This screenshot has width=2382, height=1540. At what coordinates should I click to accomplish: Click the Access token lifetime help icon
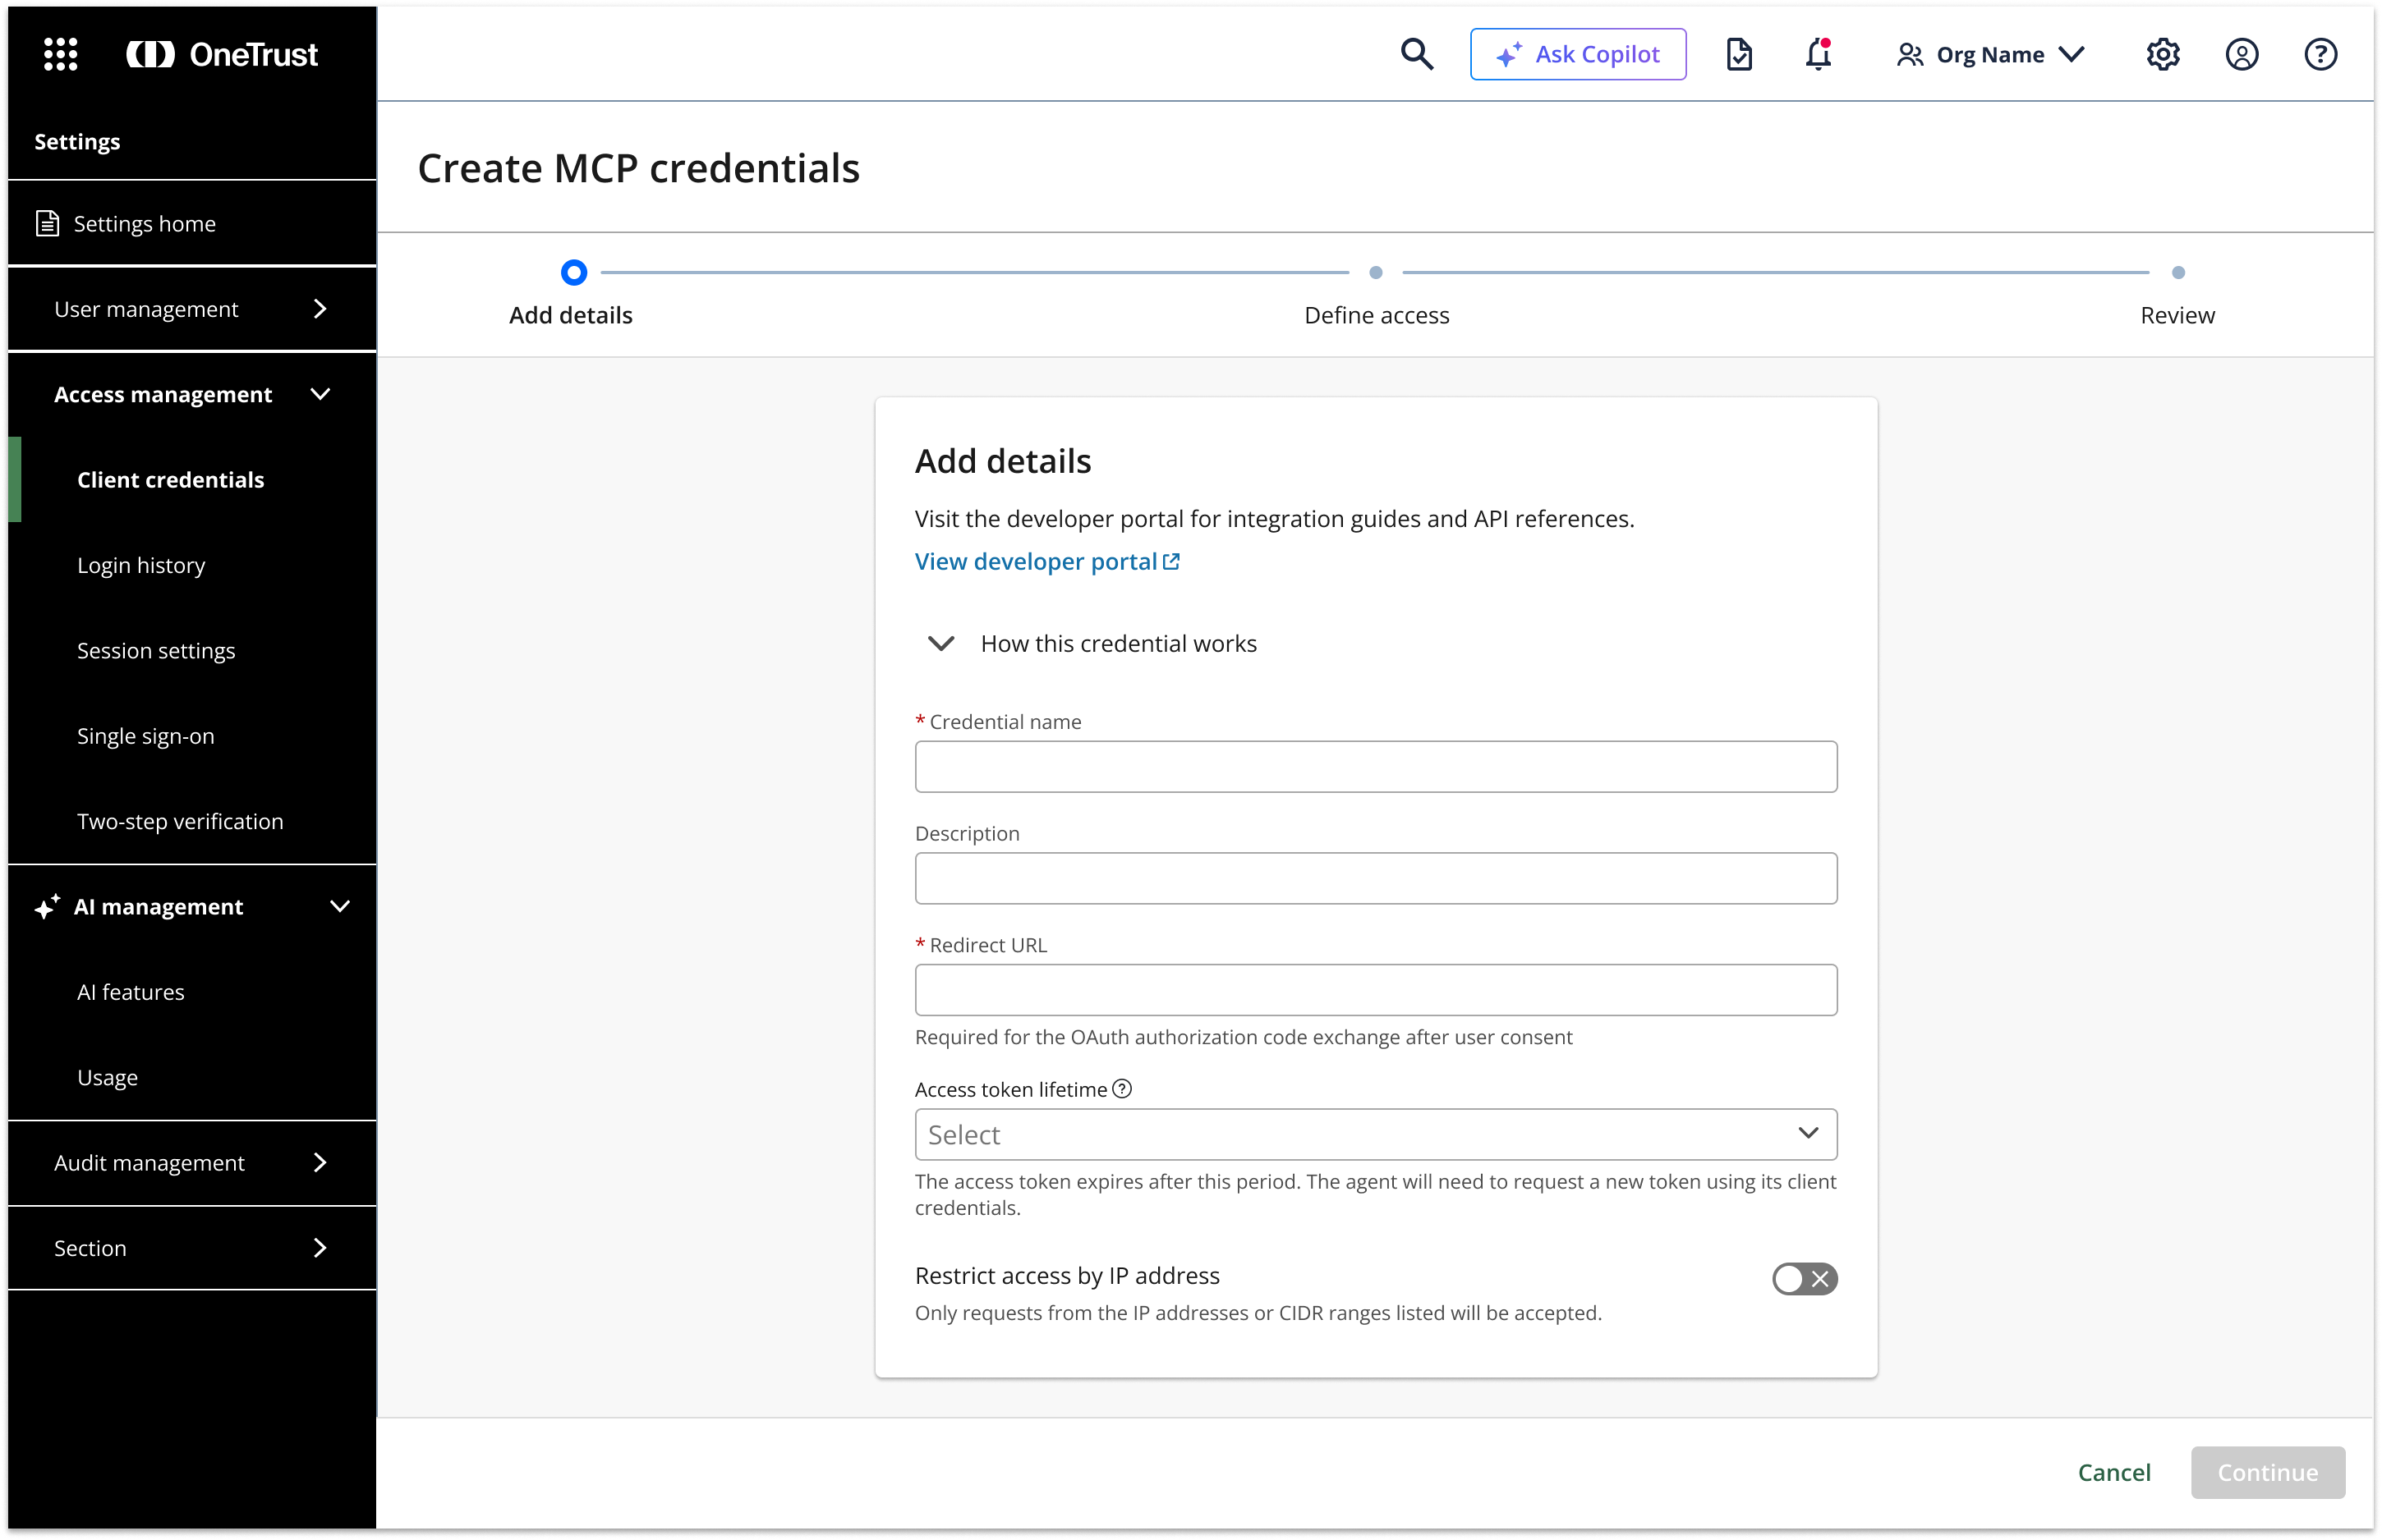[1123, 1089]
